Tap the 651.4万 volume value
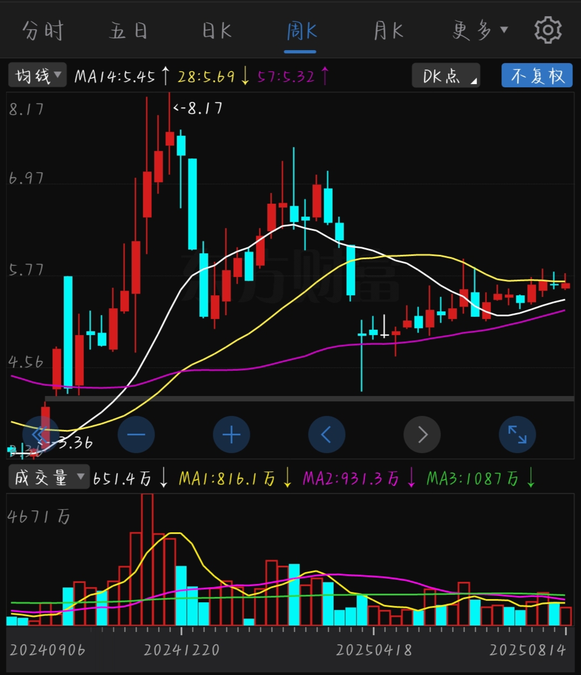 (x=122, y=478)
